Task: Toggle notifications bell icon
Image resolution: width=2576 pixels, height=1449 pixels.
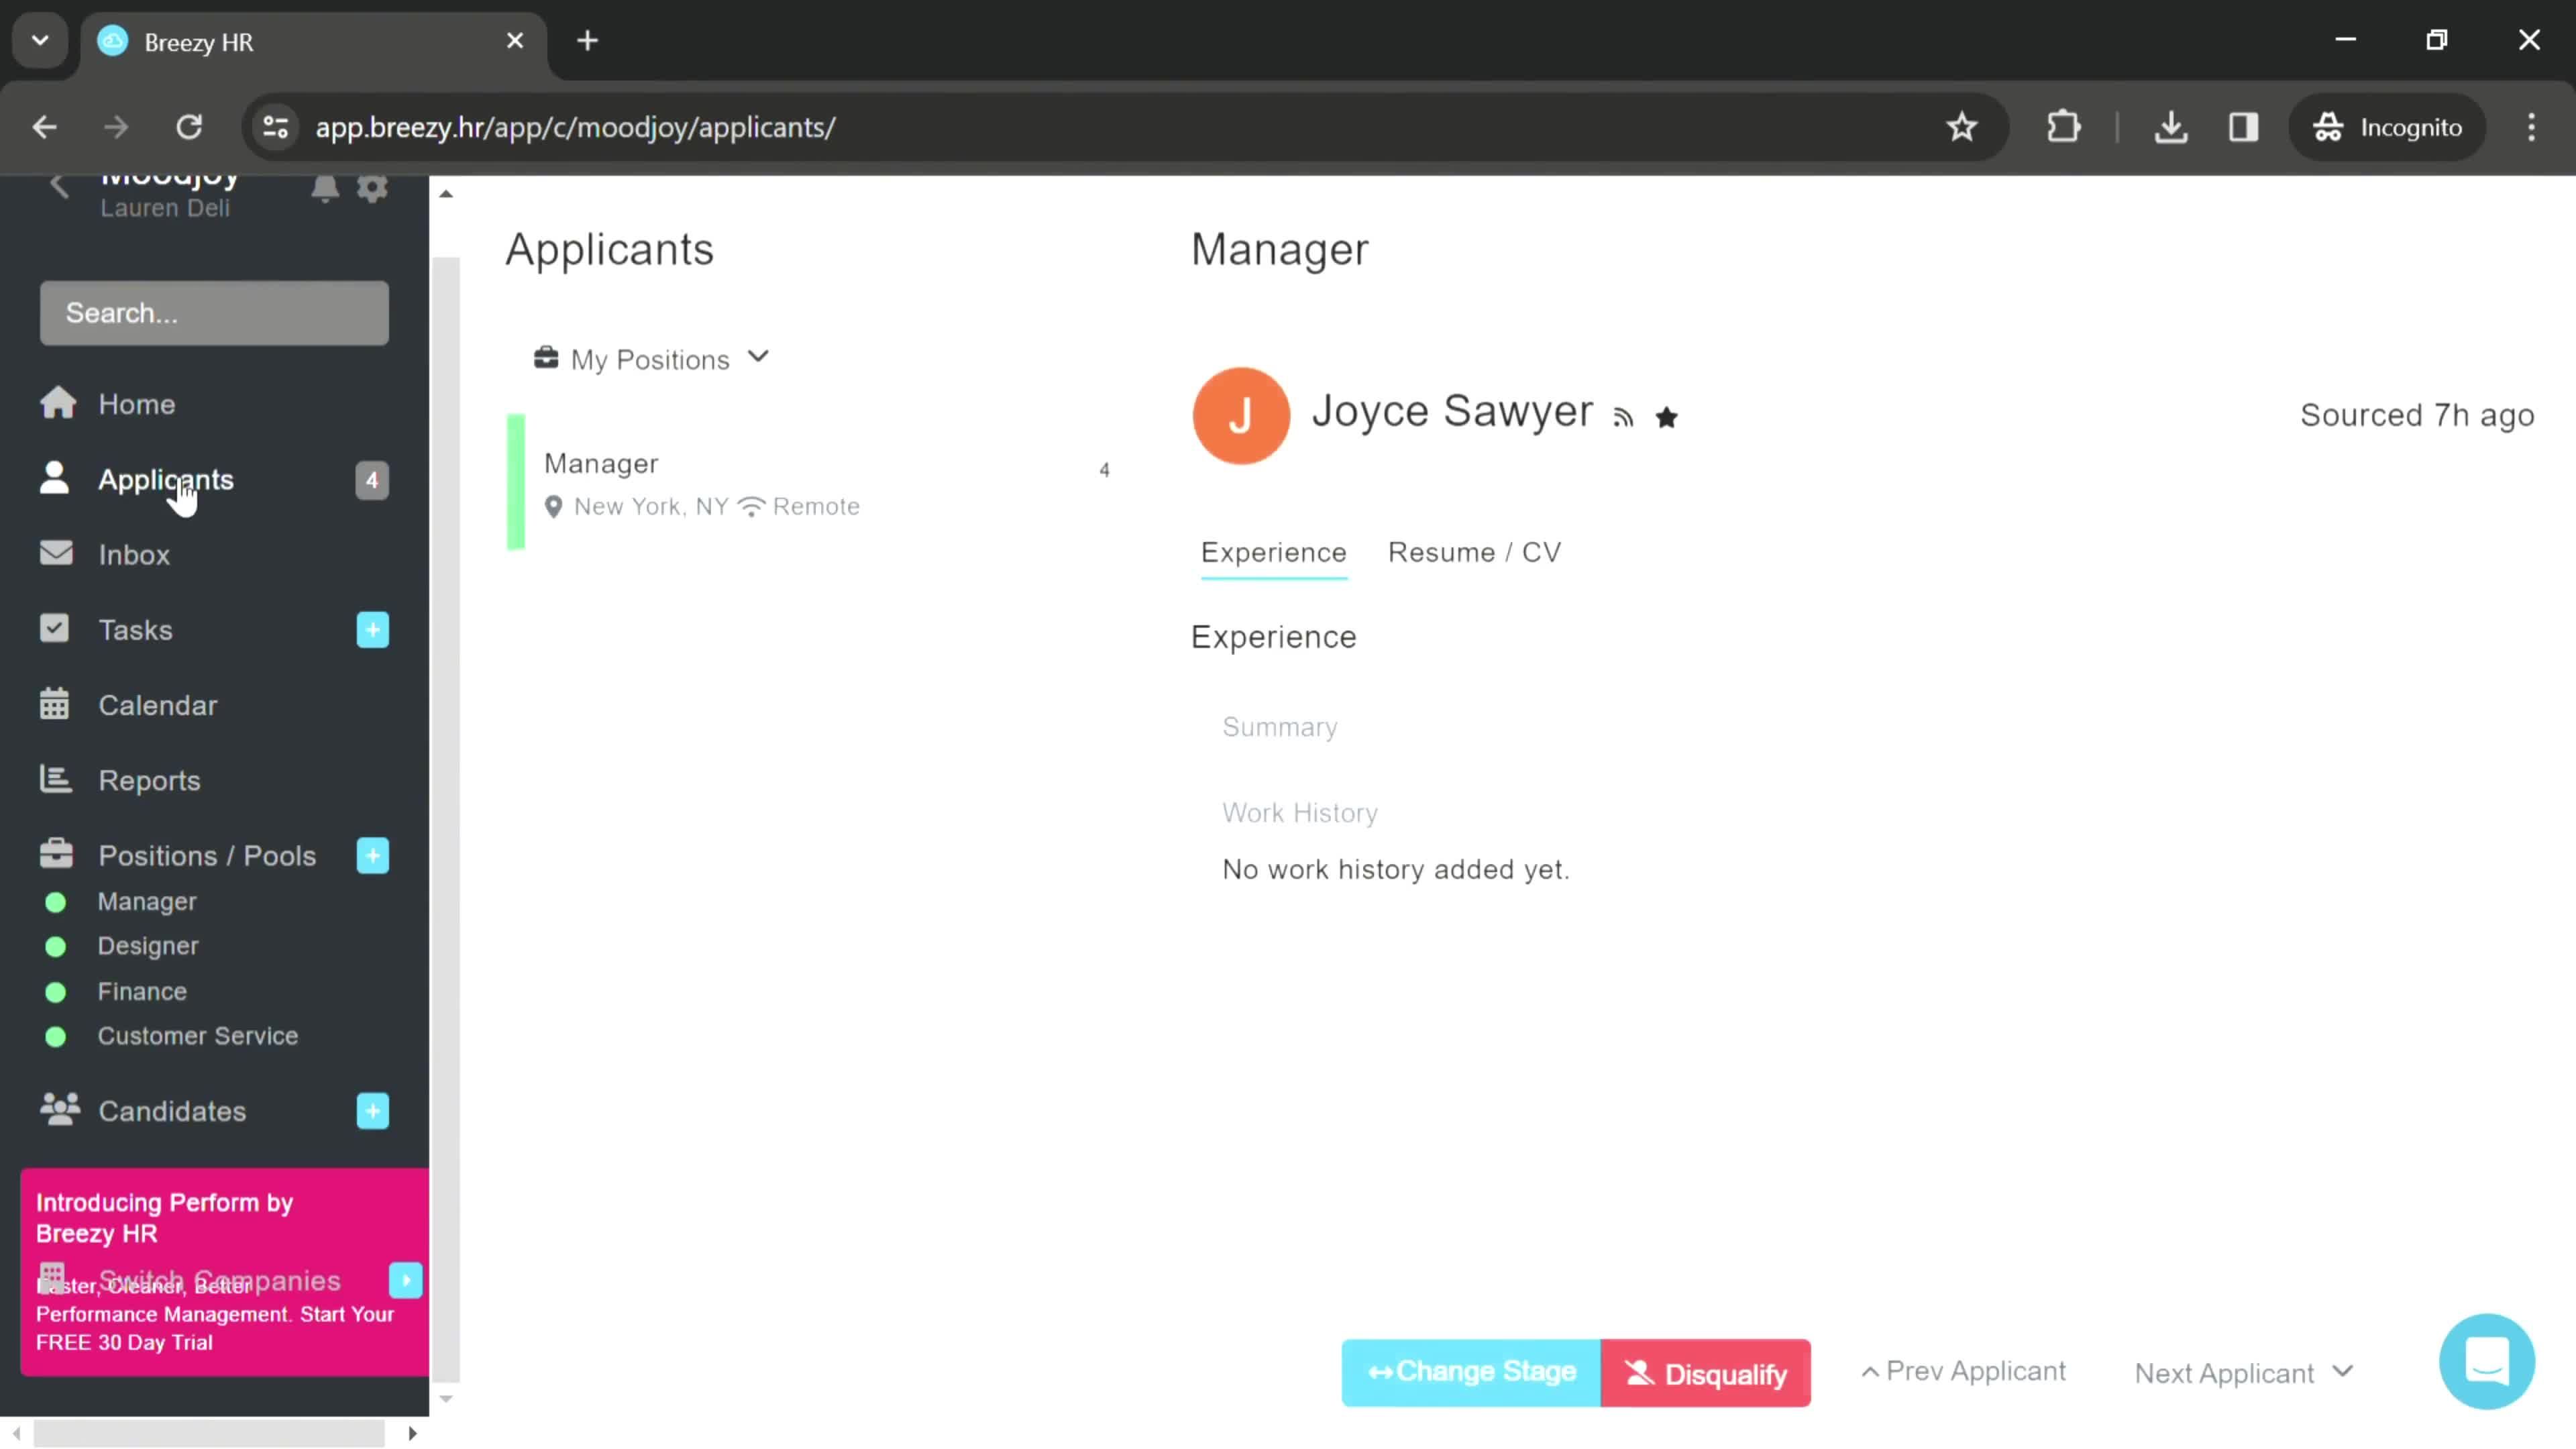Action: (325, 189)
